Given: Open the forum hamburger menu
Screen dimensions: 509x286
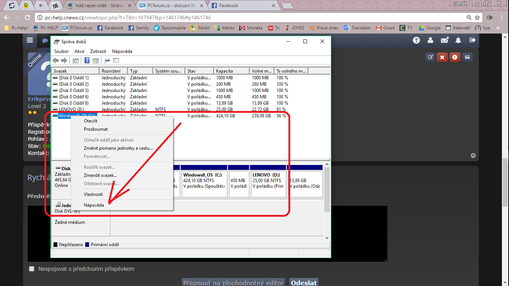Looking at the screenshot, I should point(30,40).
